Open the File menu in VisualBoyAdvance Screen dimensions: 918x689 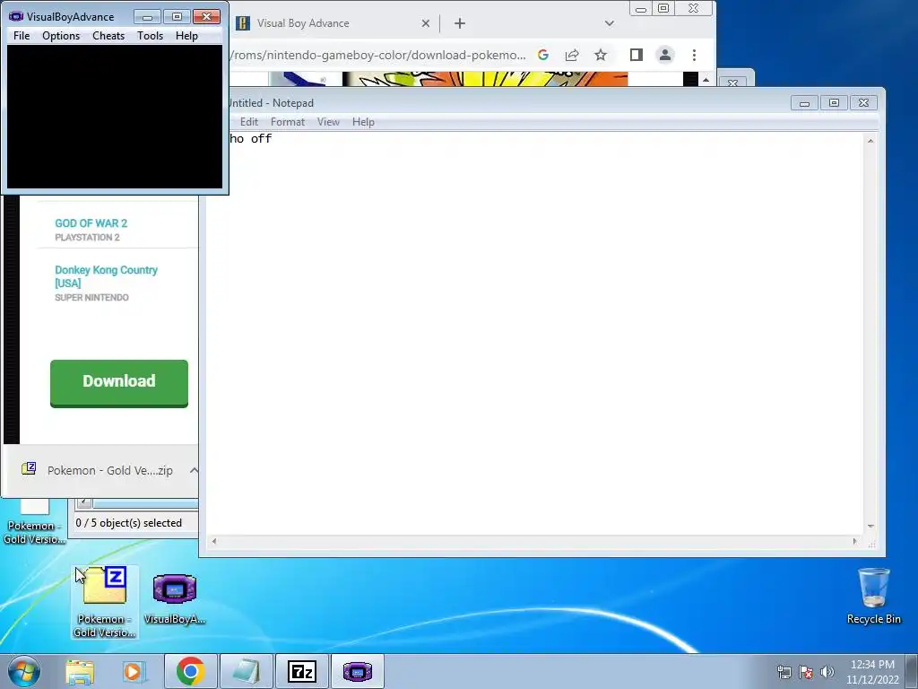(x=22, y=36)
